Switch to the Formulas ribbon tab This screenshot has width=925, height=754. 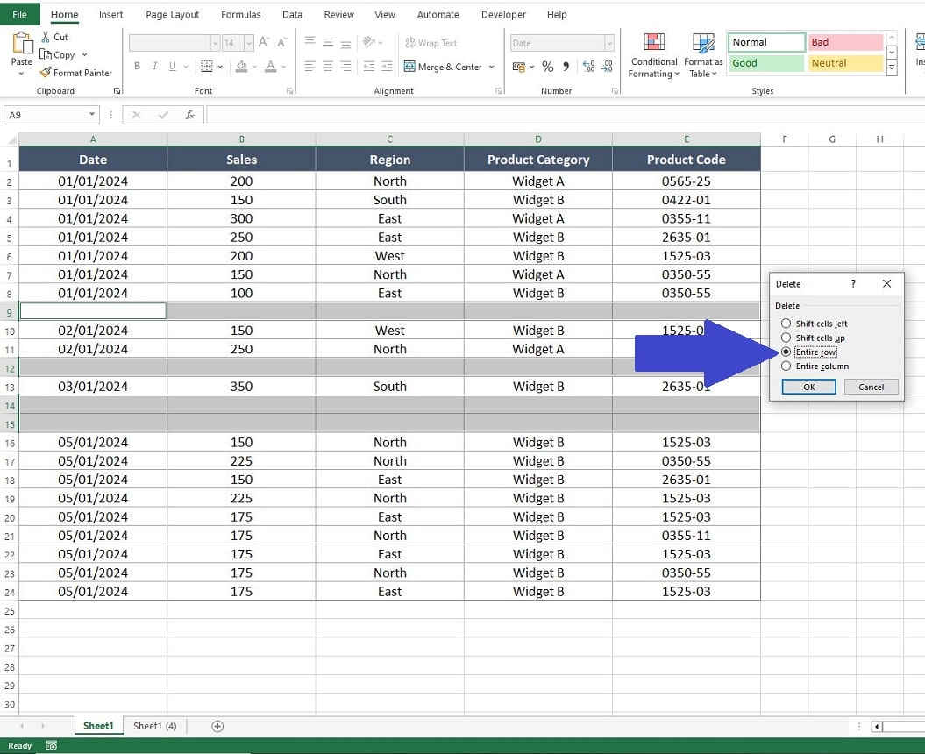point(241,15)
